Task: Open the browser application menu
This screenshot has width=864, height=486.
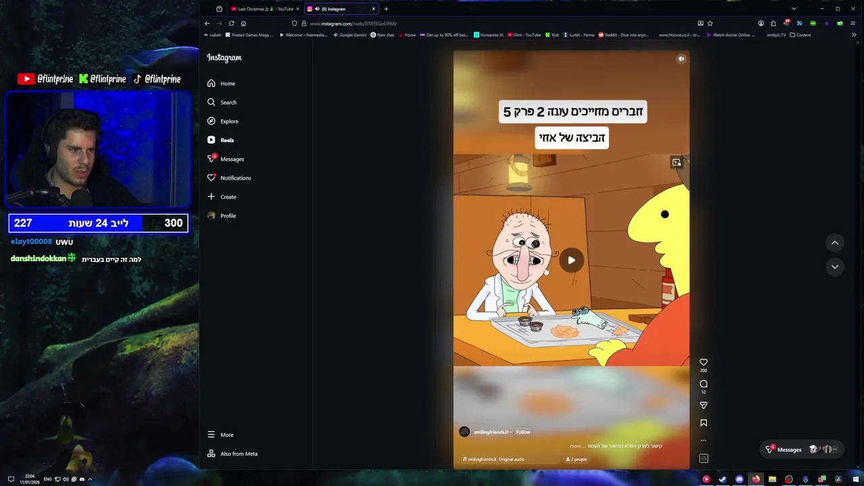Action: click(x=853, y=24)
